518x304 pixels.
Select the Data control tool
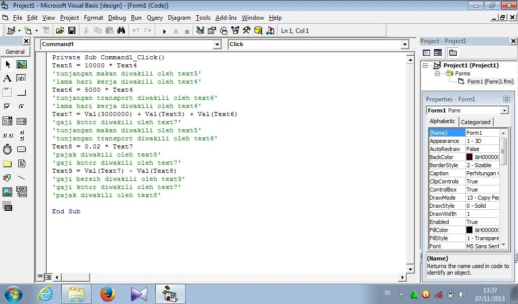click(21, 192)
